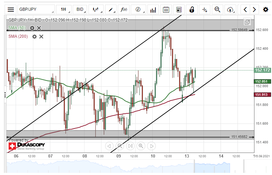The height and width of the screenshot is (175, 272).
Task: Remove the SMA (50) indicator
Action: coord(39,28)
